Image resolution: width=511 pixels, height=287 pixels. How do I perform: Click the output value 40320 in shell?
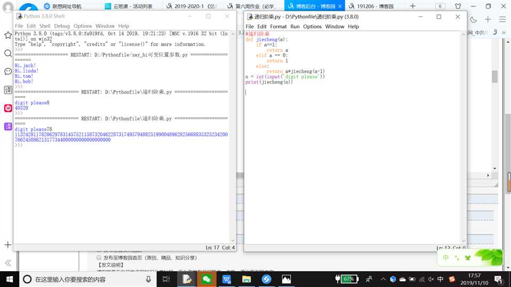[21, 108]
